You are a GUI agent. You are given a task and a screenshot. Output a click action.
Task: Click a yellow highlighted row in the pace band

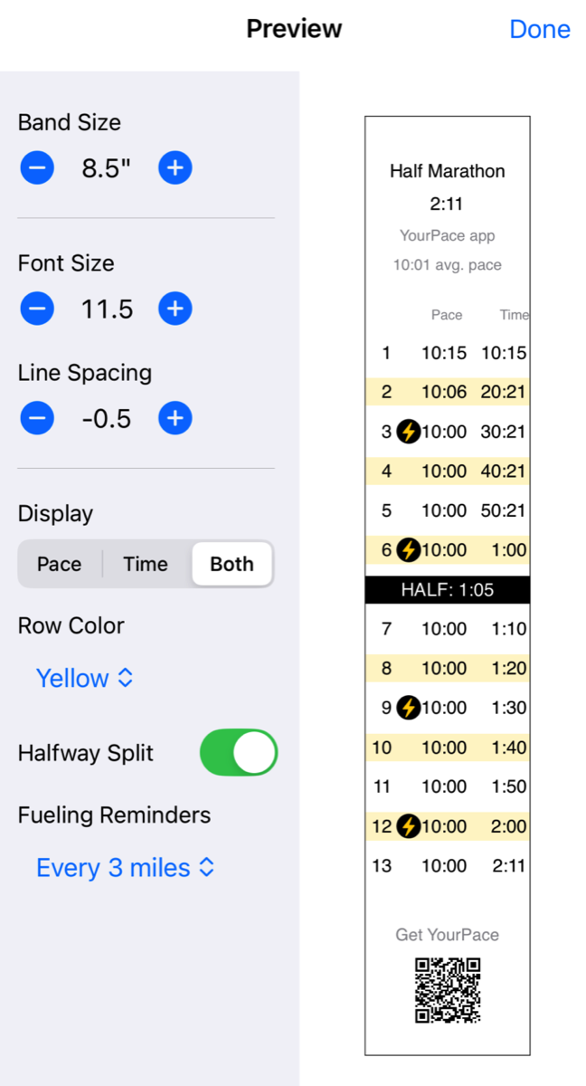pyautogui.click(x=447, y=392)
